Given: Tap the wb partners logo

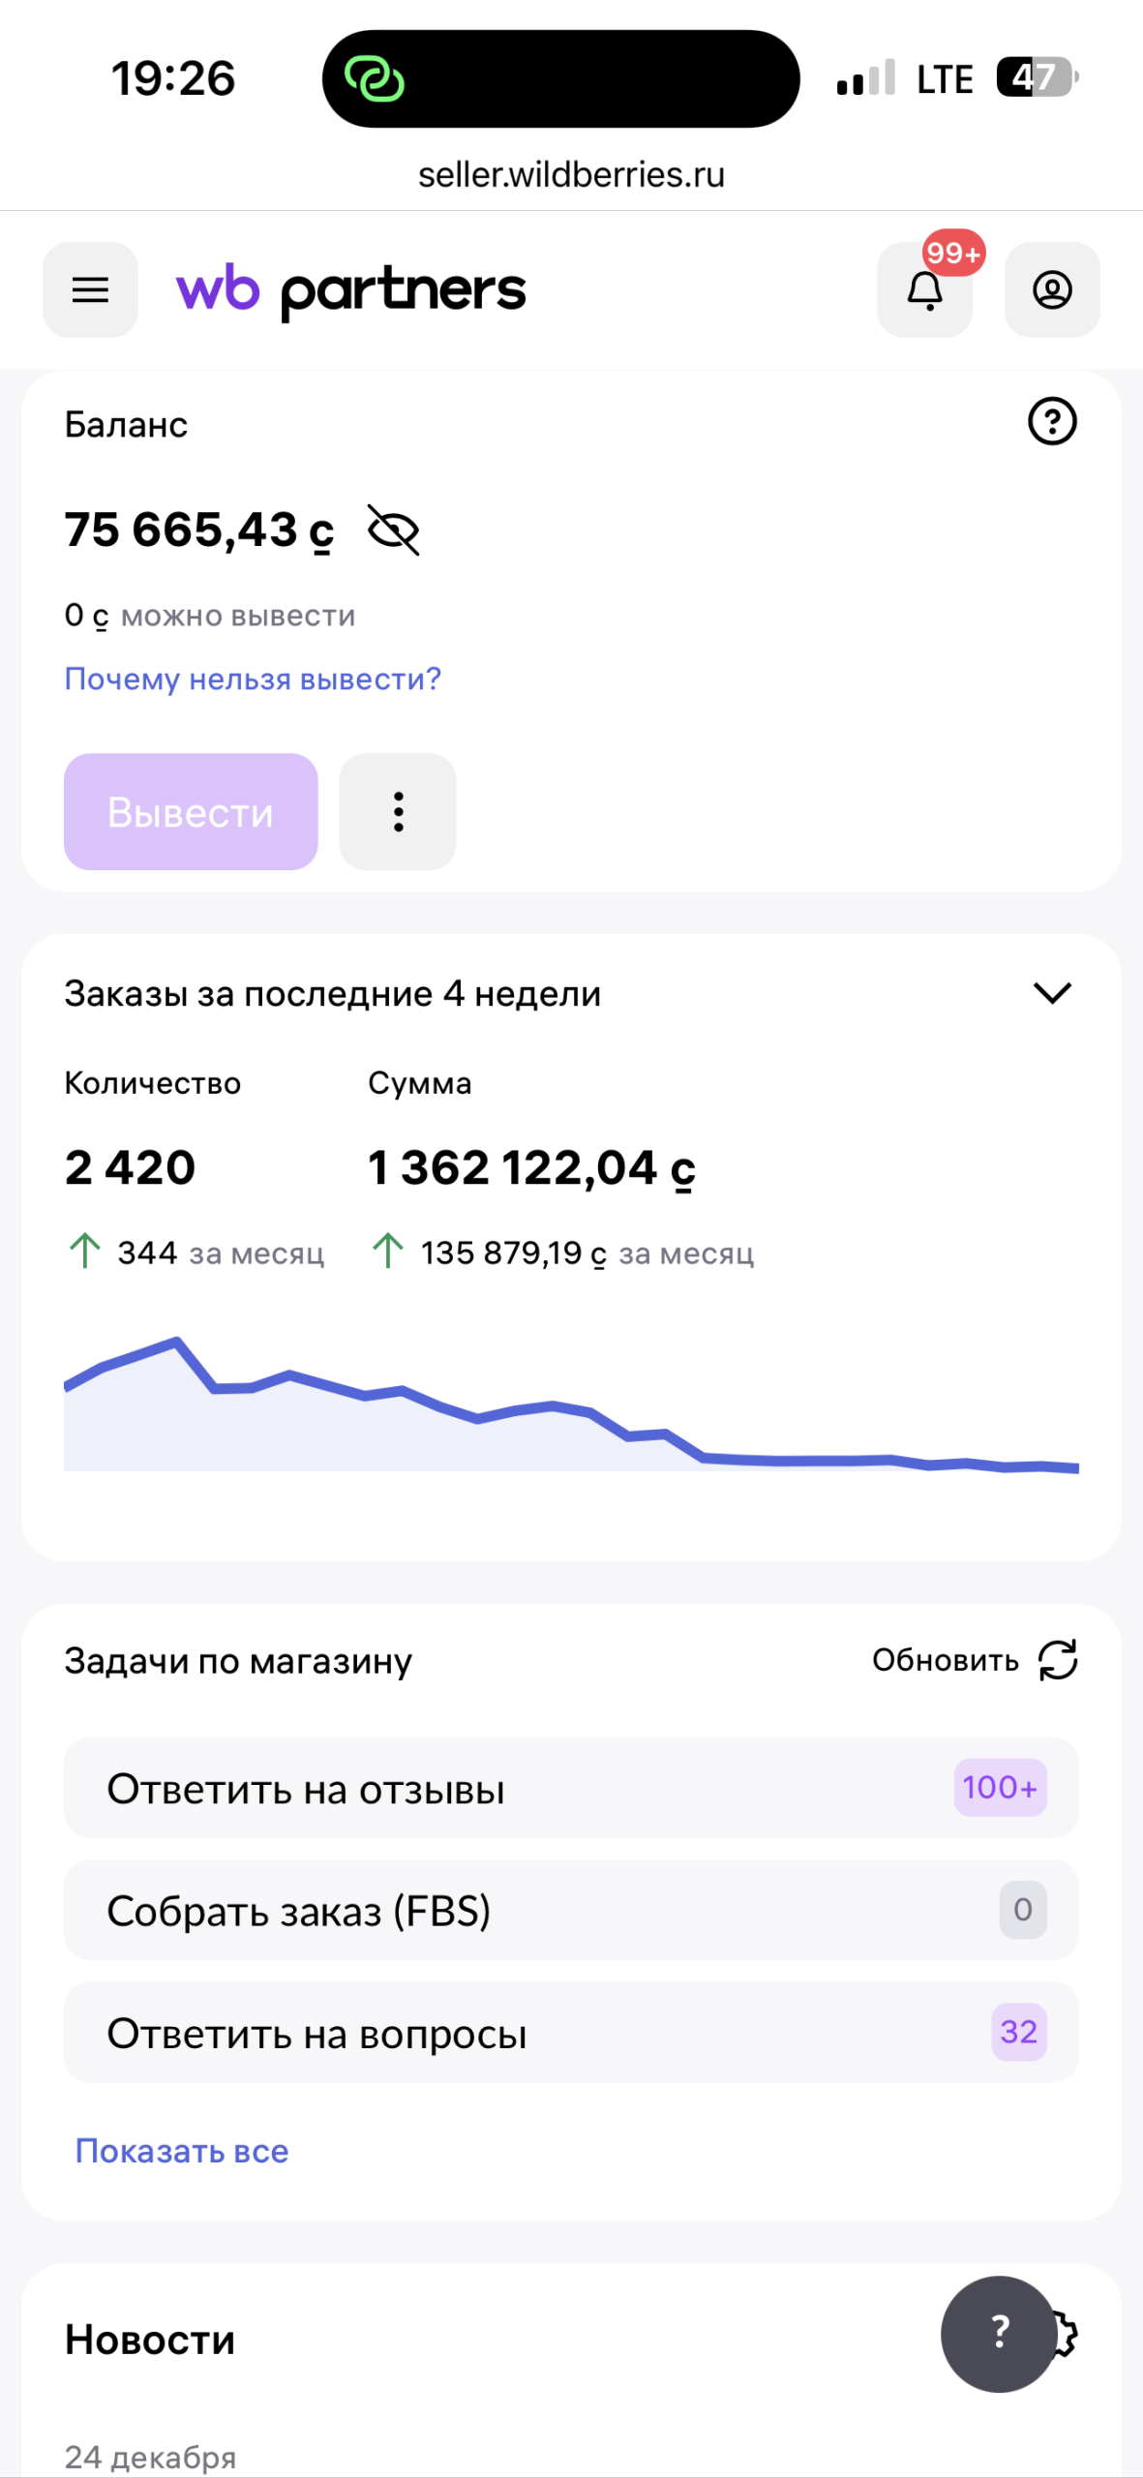Looking at the screenshot, I should (x=350, y=289).
